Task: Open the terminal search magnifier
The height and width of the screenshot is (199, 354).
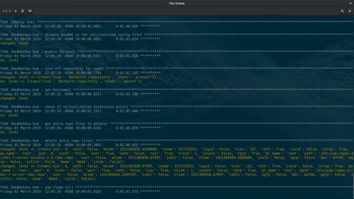Action: coord(342,11)
